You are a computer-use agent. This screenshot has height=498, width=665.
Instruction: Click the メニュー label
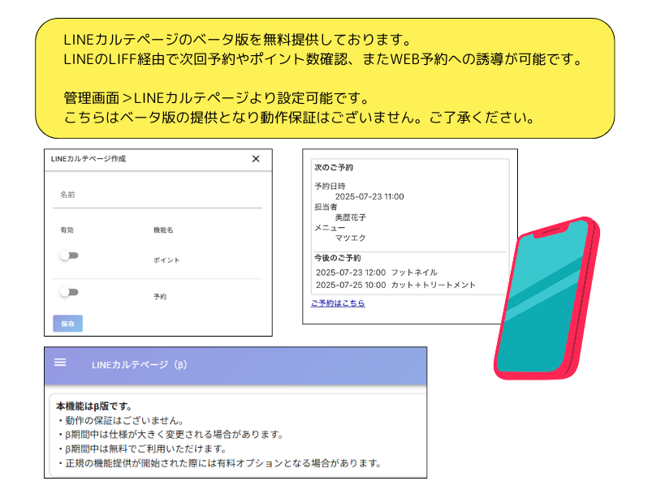pos(330,227)
